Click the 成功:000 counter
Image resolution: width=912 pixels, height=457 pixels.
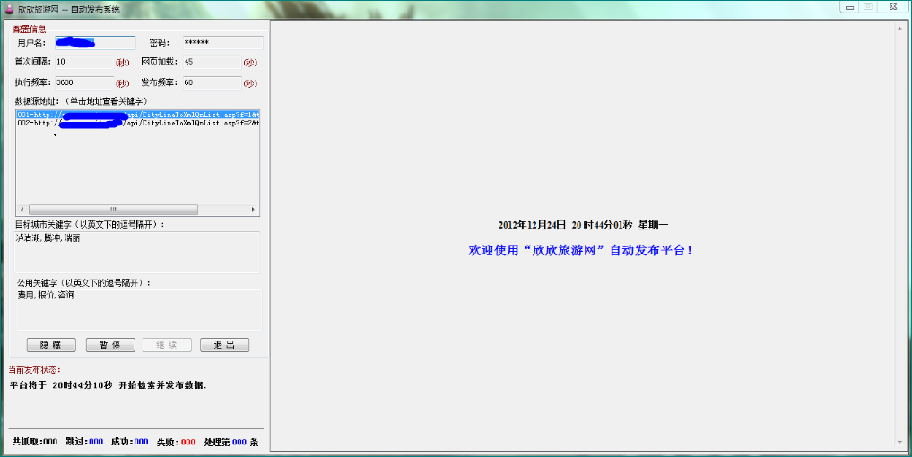pos(130,442)
